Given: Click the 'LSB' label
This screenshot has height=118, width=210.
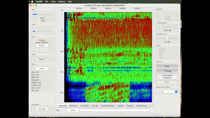Looking at the screenshot, I should tap(57, 110).
